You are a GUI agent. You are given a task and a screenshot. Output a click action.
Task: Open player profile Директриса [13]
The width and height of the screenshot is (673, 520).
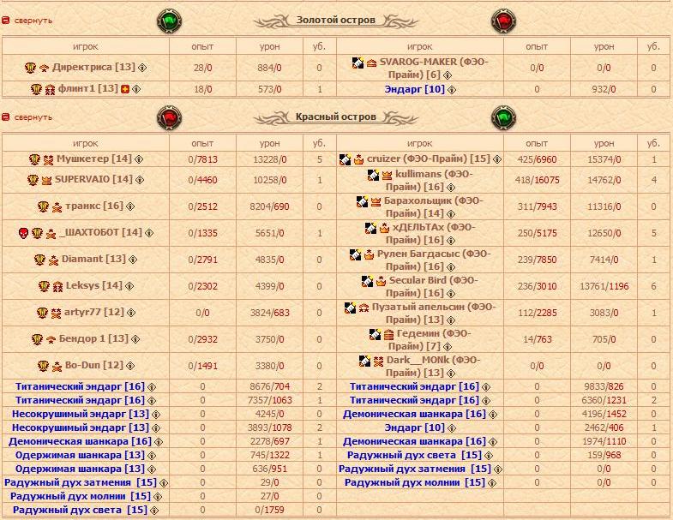[93, 67]
